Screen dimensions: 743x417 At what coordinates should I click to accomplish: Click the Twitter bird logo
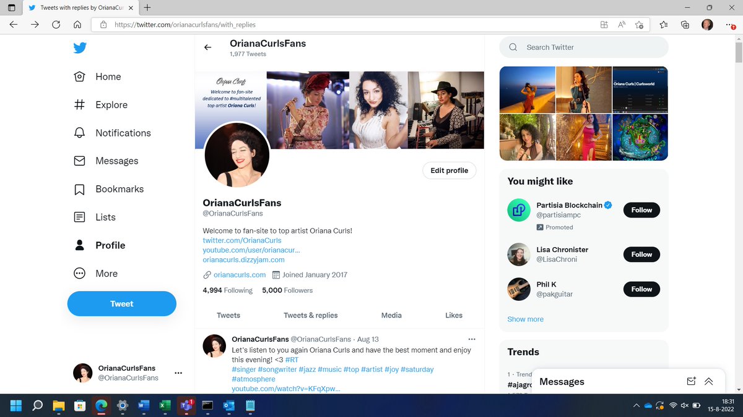coord(79,48)
